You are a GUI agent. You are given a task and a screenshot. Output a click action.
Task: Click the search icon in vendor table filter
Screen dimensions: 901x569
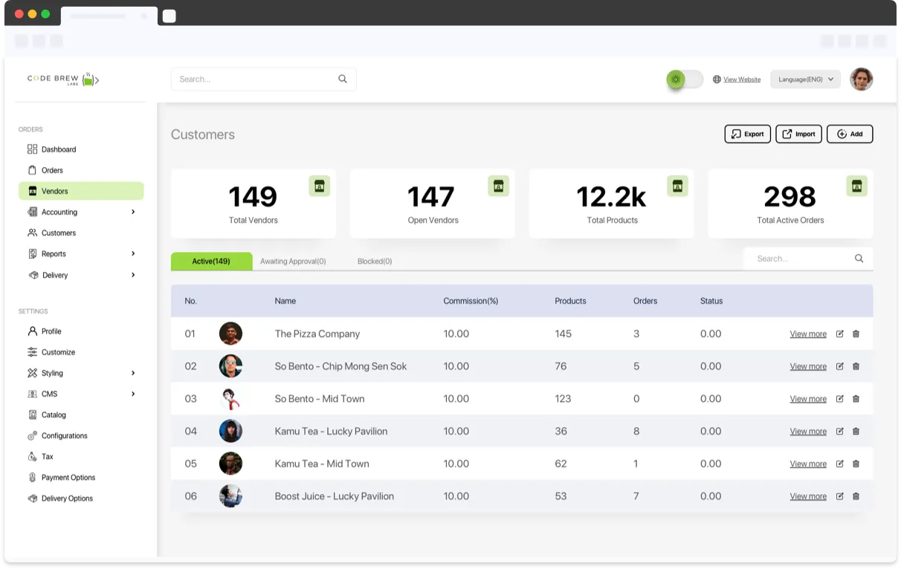pyautogui.click(x=859, y=259)
